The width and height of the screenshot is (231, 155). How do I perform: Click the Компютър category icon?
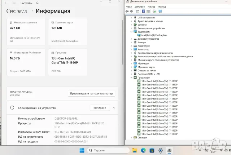click(135, 49)
